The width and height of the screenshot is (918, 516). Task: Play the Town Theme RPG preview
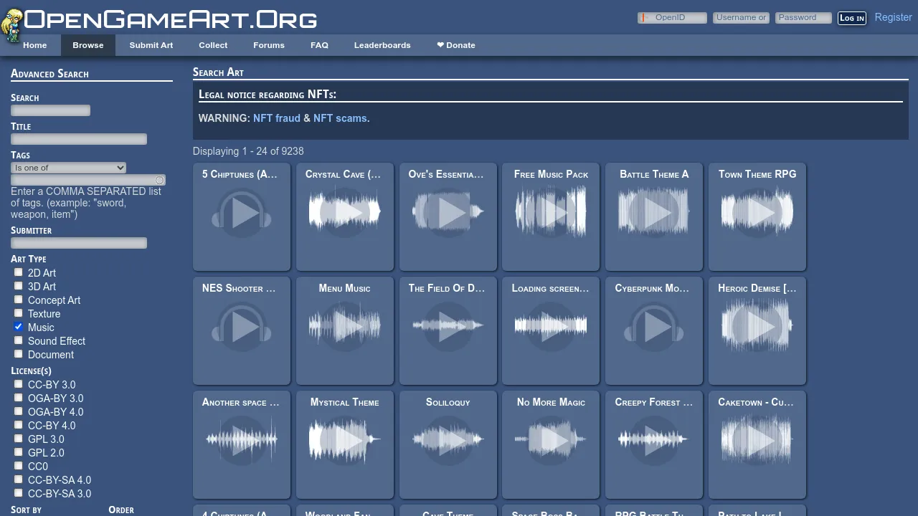click(x=757, y=211)
